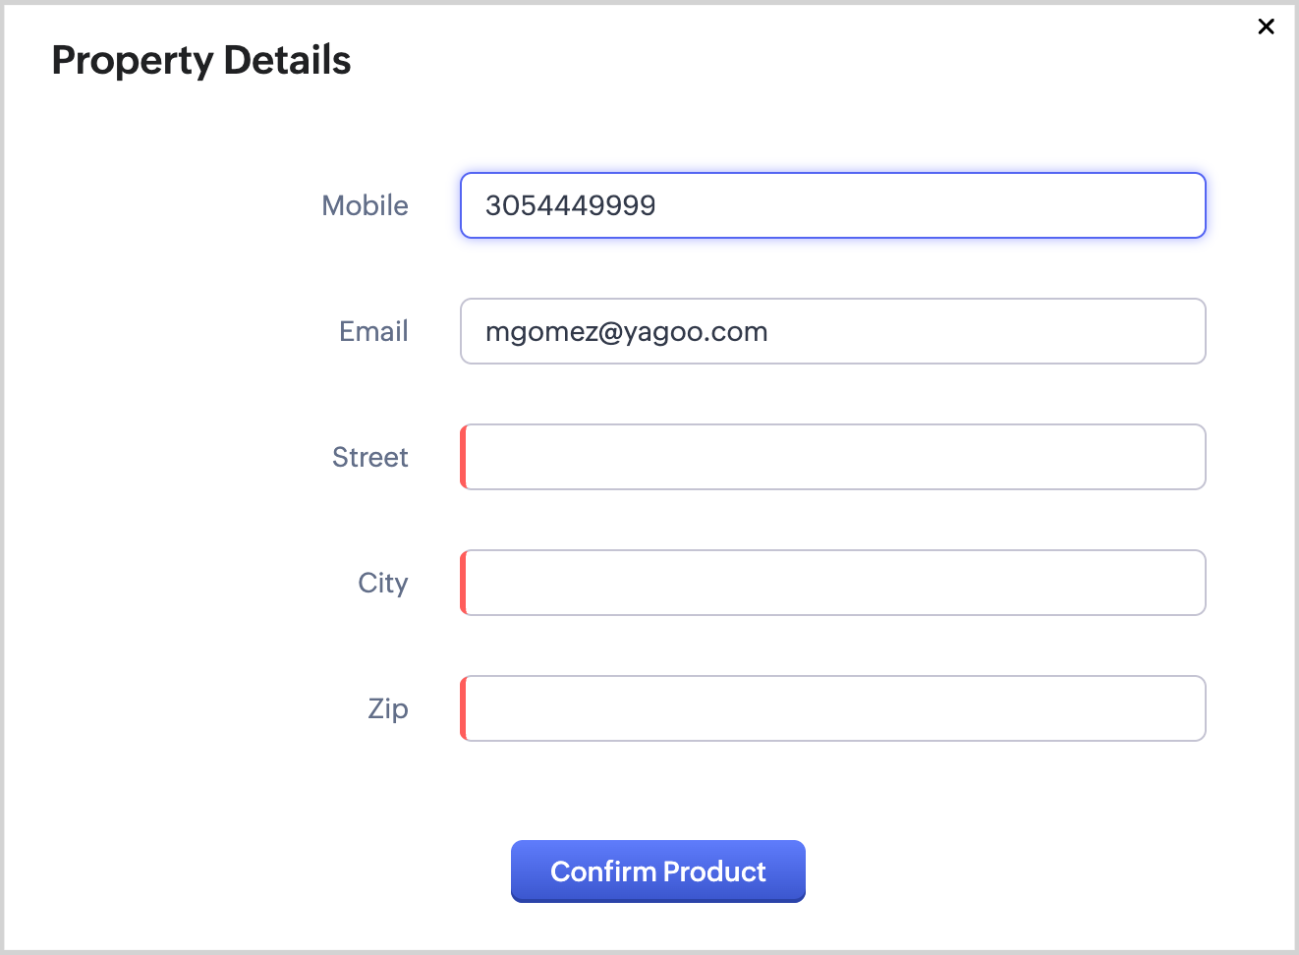The height and width of the screenshot is (955, 1299).
Task: Click the Zip field label
Action: [x=387, y=708]
